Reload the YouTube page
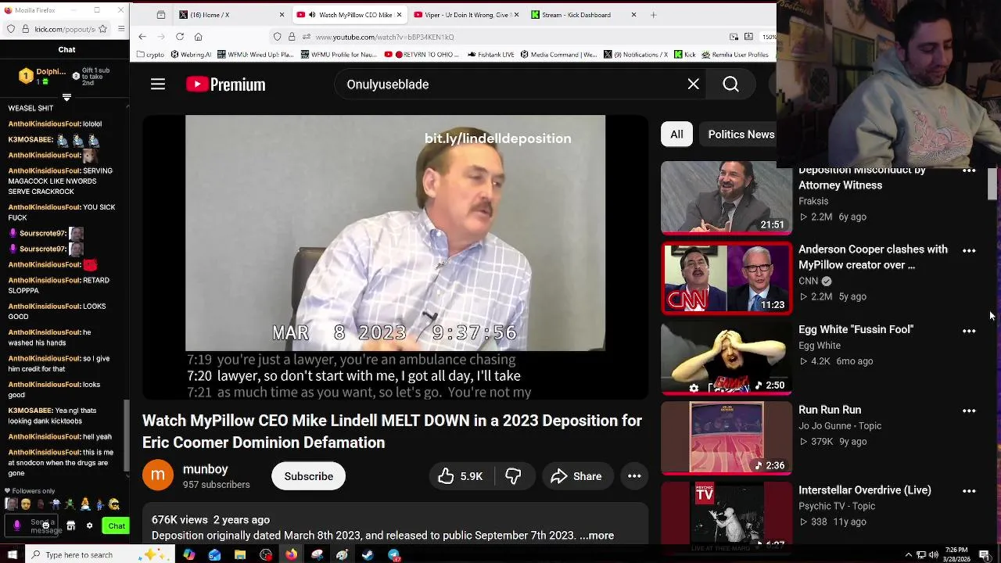The image size is (1001, 563). pyautogui.click(x=180, y=37)
